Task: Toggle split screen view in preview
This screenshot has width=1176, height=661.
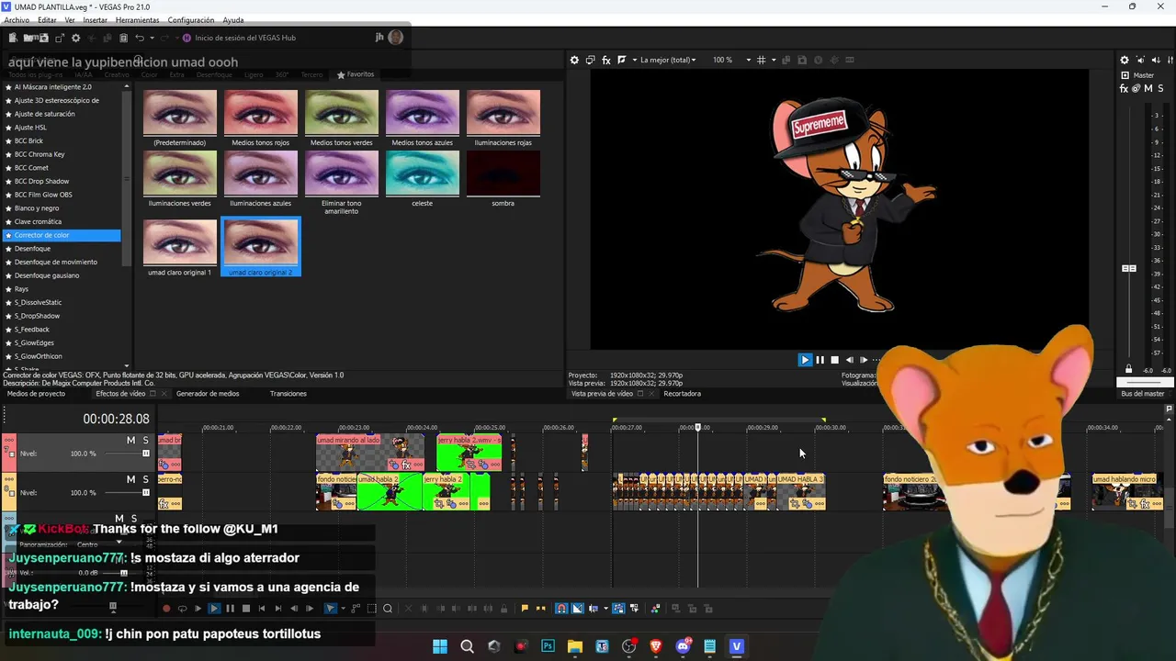Action: 622,60
